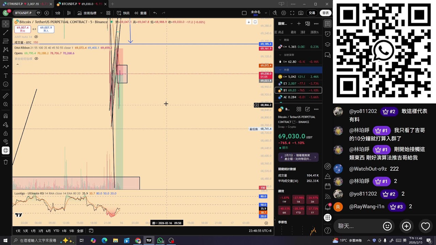Image resolution: width=436 pixels, height=245 pixels.
Task: Open the 5分 interval dropdown
Action: 58,13
